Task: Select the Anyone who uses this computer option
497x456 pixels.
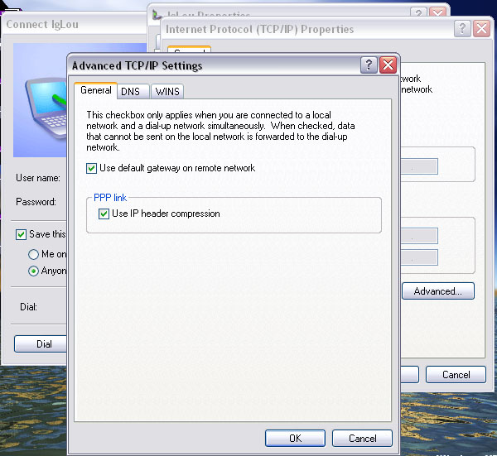Action: pos(33,271)
